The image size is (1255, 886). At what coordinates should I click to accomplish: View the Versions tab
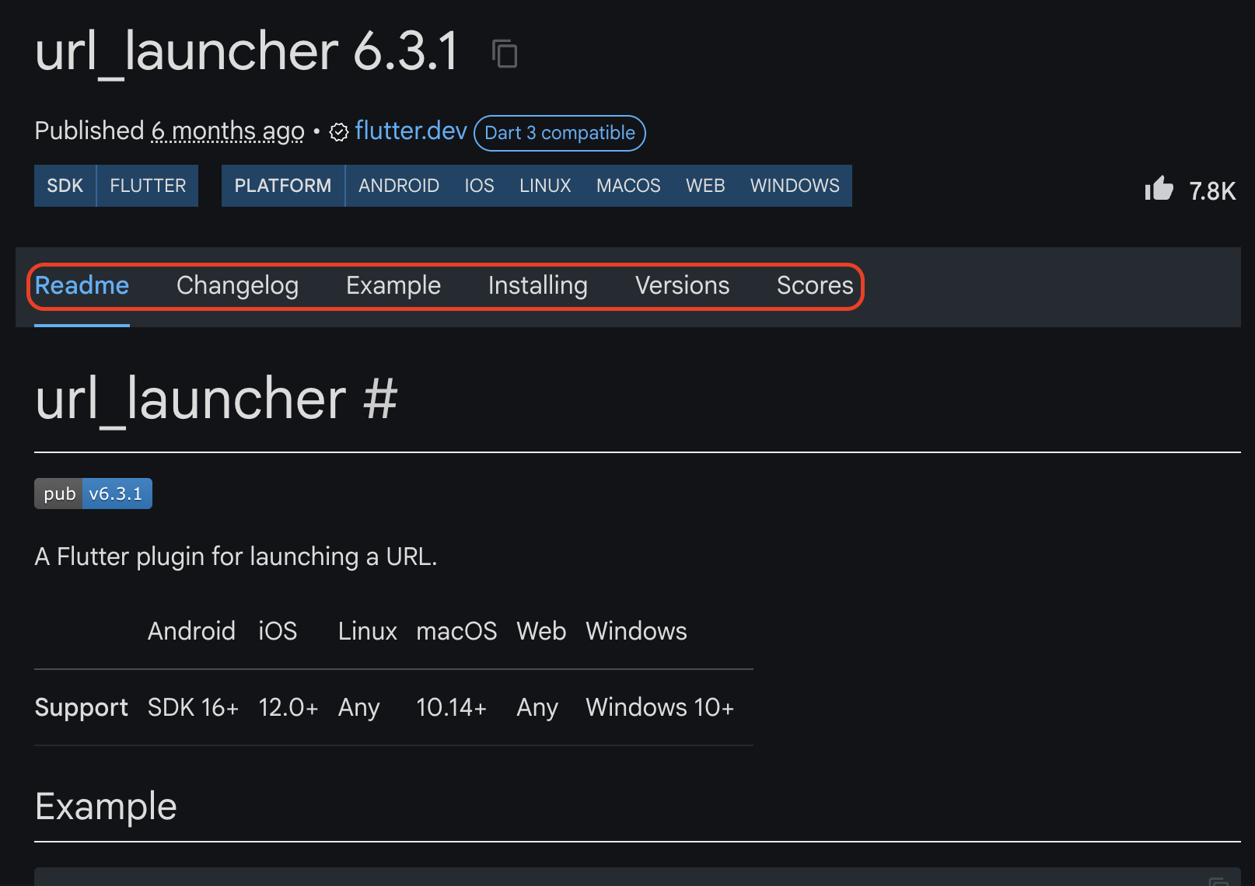pos(682,285)
